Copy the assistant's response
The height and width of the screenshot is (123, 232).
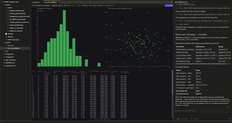pyautogui.click(x=229, y=107)
